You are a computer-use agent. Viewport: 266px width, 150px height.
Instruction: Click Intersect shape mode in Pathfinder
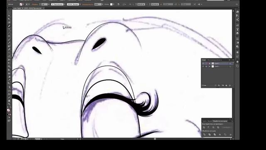[213, 127]
